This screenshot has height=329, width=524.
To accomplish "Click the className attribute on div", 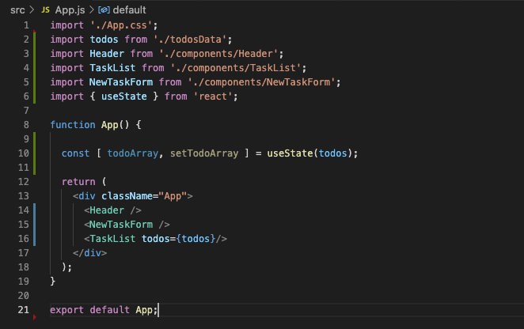I will [x=127, y=196].
